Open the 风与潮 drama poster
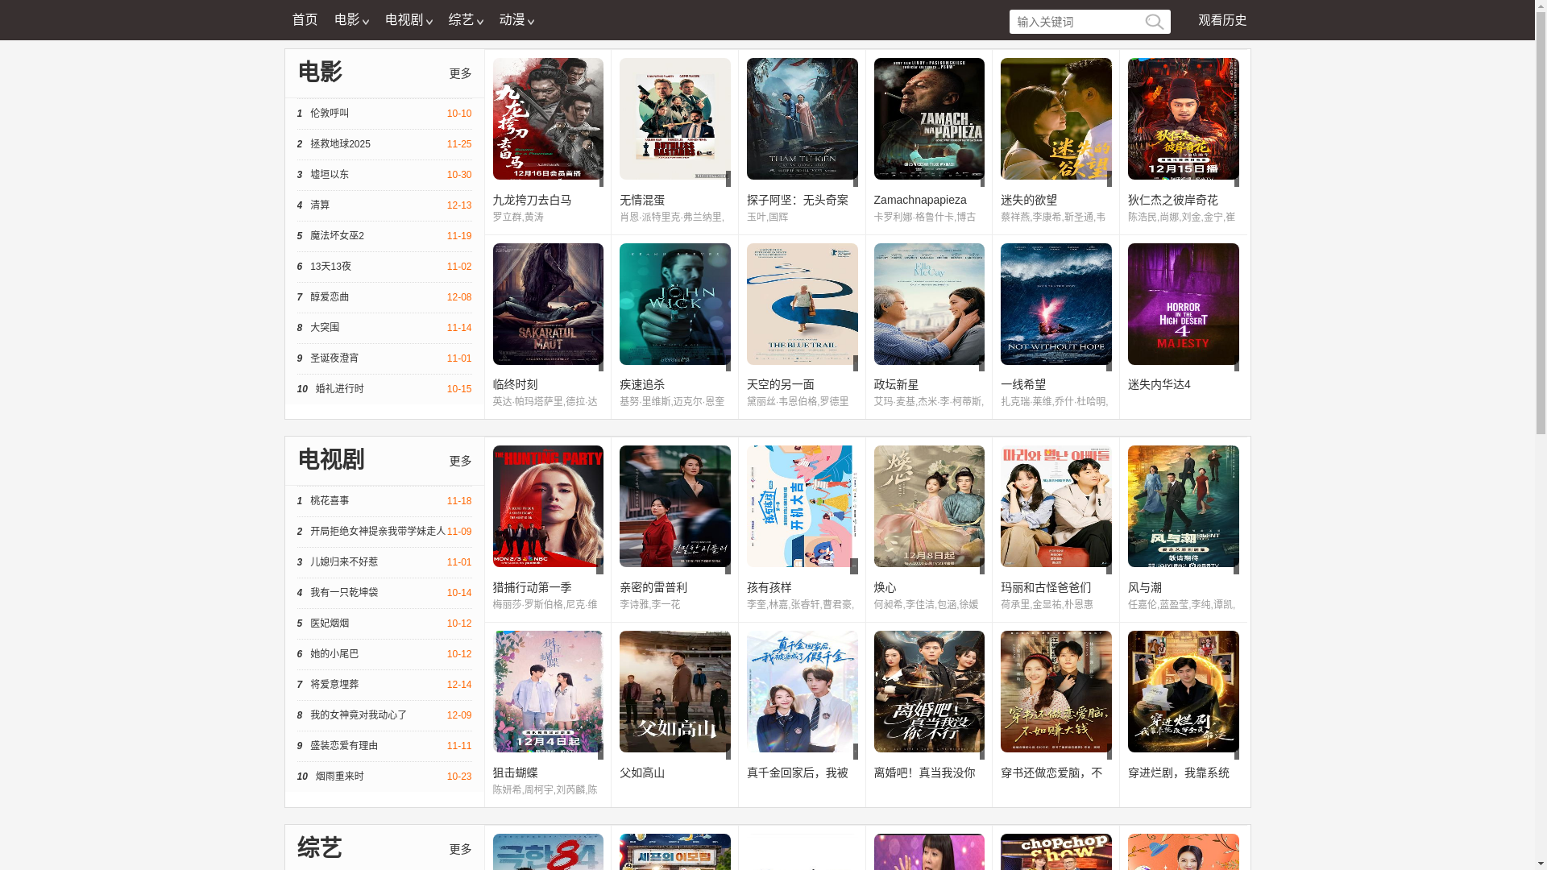 click(x=1183, y=506)
